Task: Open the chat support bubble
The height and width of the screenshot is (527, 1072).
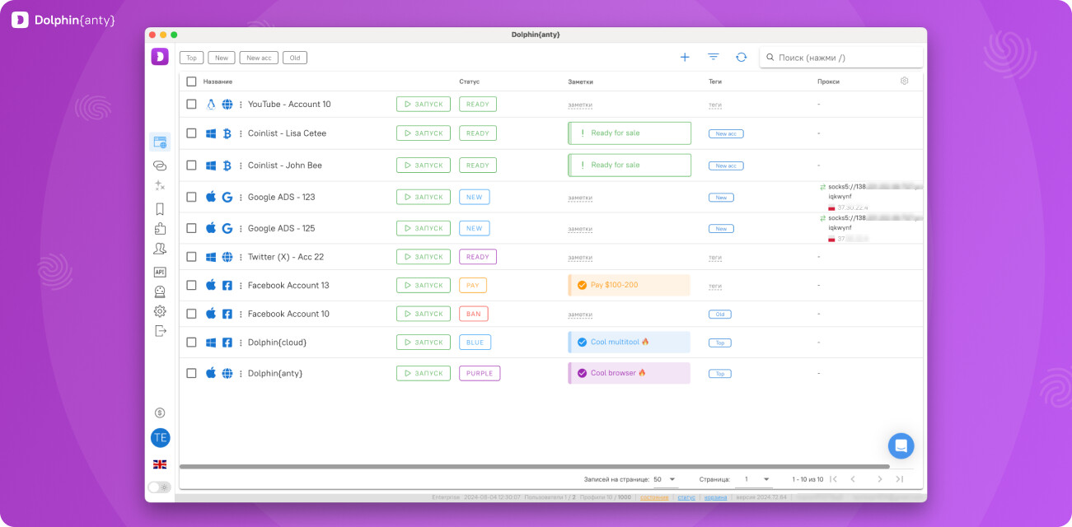Action: 901,445
